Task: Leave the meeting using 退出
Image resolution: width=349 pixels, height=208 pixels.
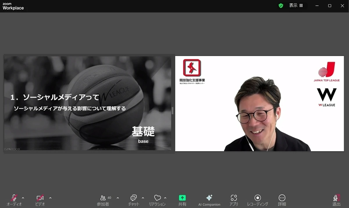Action: pos(336,198)
